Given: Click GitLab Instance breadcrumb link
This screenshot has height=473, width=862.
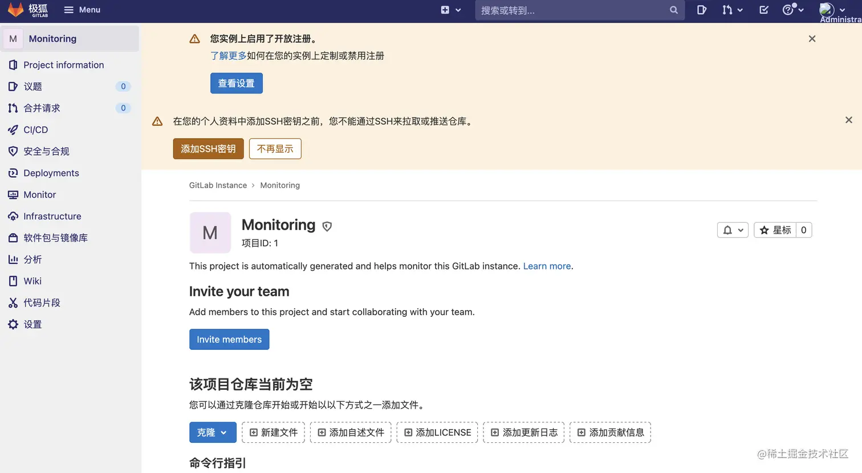Looking at the screenshot, I should point(218,185).
